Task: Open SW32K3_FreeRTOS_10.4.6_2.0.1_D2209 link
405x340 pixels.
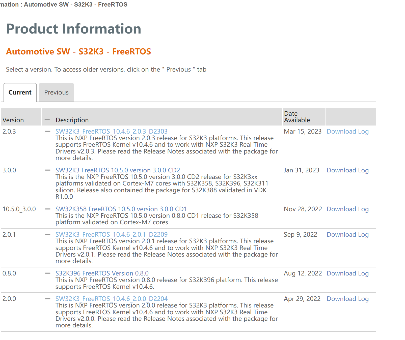Action: 111,234
